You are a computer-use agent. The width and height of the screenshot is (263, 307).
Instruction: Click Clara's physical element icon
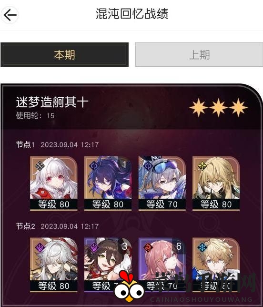click(x=40, y=166)
